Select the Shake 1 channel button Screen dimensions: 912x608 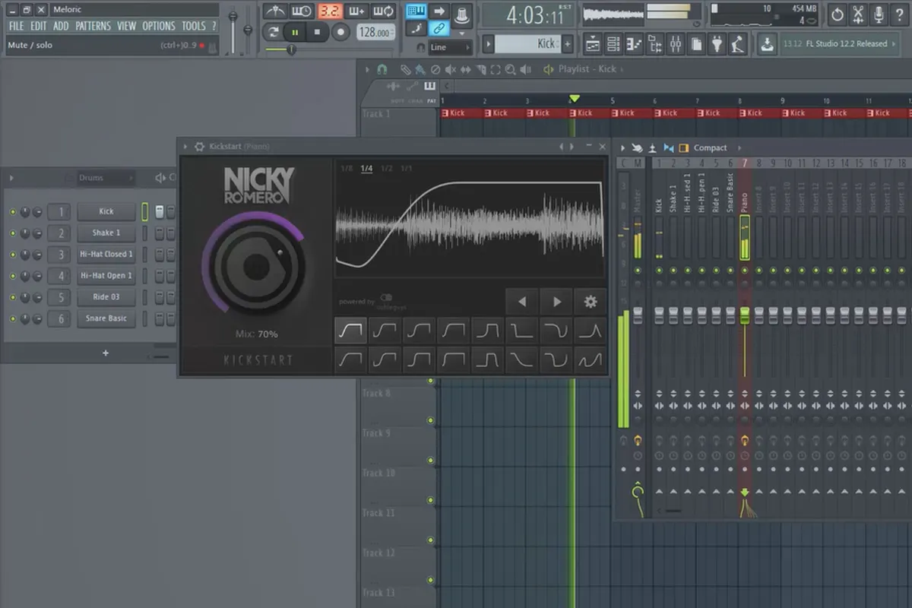tap(106, 233)
